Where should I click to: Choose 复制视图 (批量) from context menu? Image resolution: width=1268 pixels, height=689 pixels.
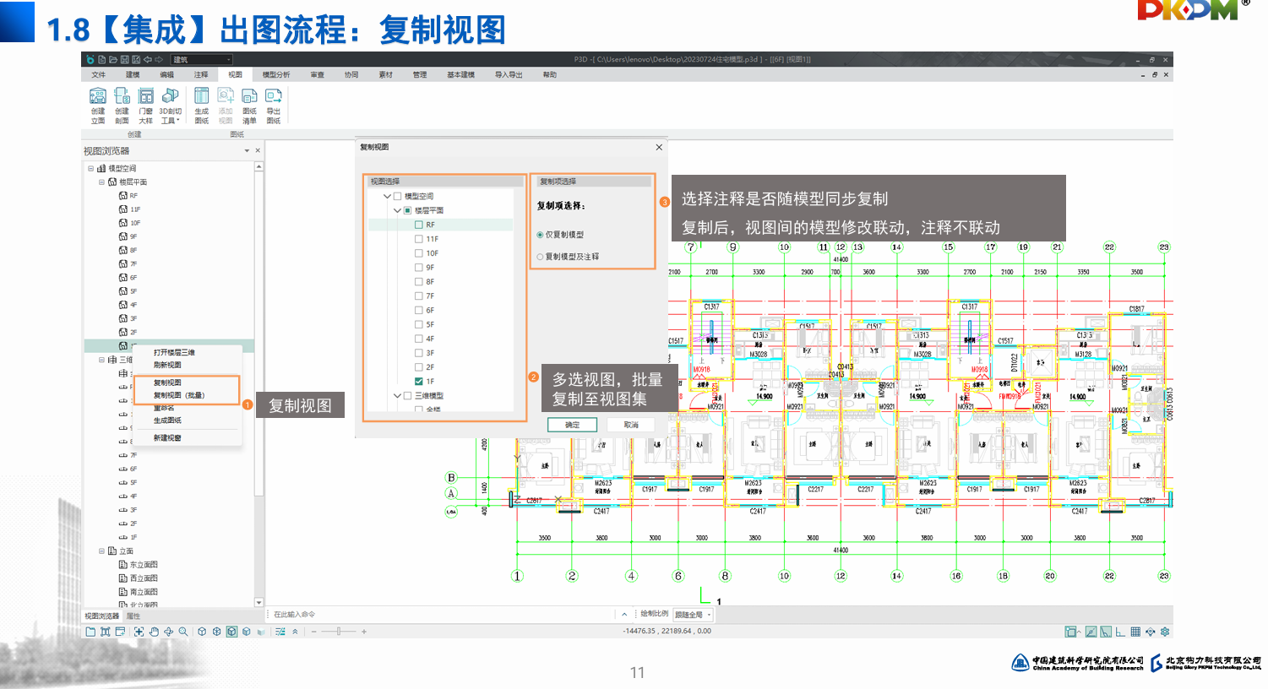click(179, 395)
